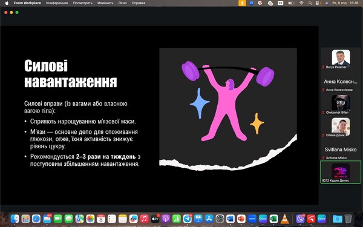Screen dimensions: 363x227
Task: Open Keynote from the Dock
Action: coord(198,219)
